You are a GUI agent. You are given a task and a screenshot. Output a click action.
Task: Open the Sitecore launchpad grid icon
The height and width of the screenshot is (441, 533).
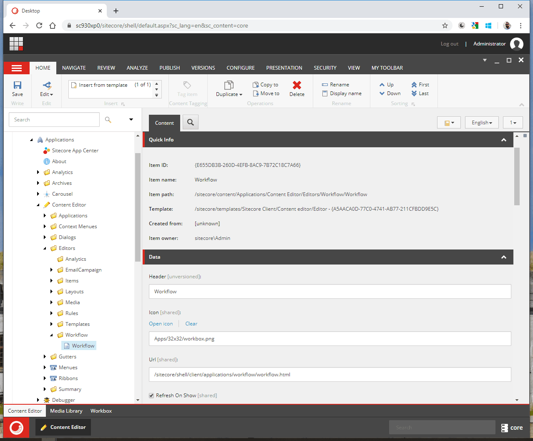tap(16, 44)
